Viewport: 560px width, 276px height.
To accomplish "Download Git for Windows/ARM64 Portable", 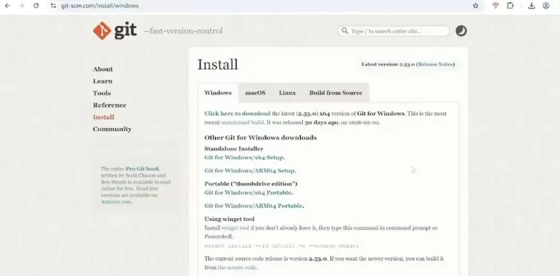I will pyautogui.click(x=254, y=206).
